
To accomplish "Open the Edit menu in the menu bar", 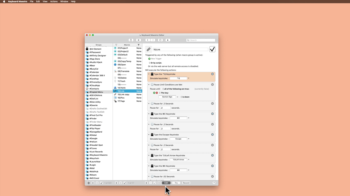I will 38,1.
